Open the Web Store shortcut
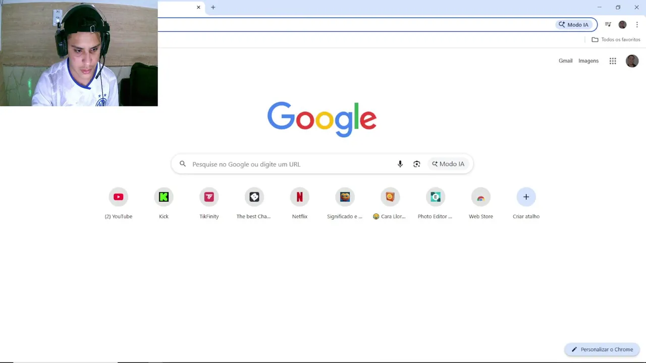 pyautogui.click(x=480, y=204)
